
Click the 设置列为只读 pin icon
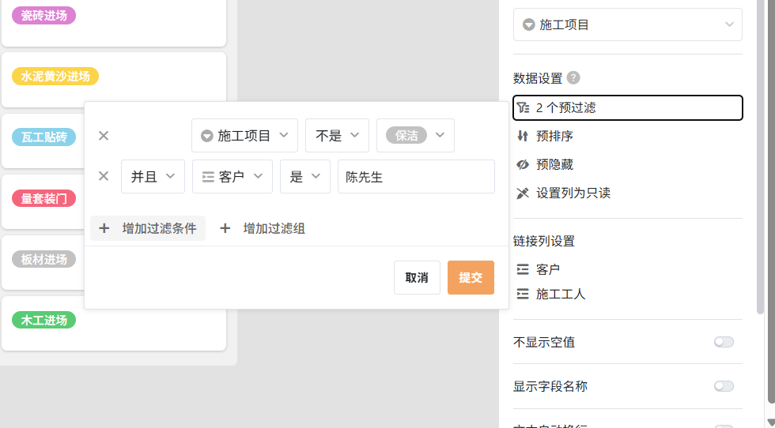tap(522, 193)
